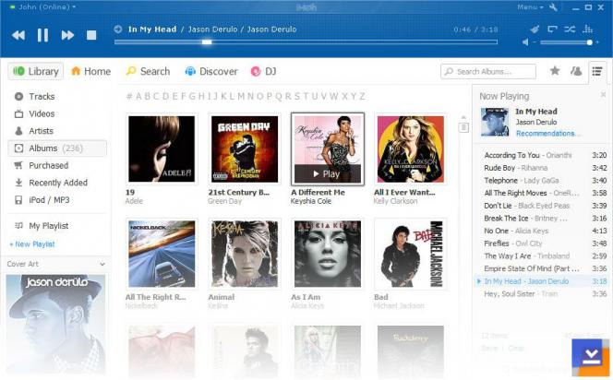
Task: Close the Now Playing panel
Action: [x=602, y=95]
